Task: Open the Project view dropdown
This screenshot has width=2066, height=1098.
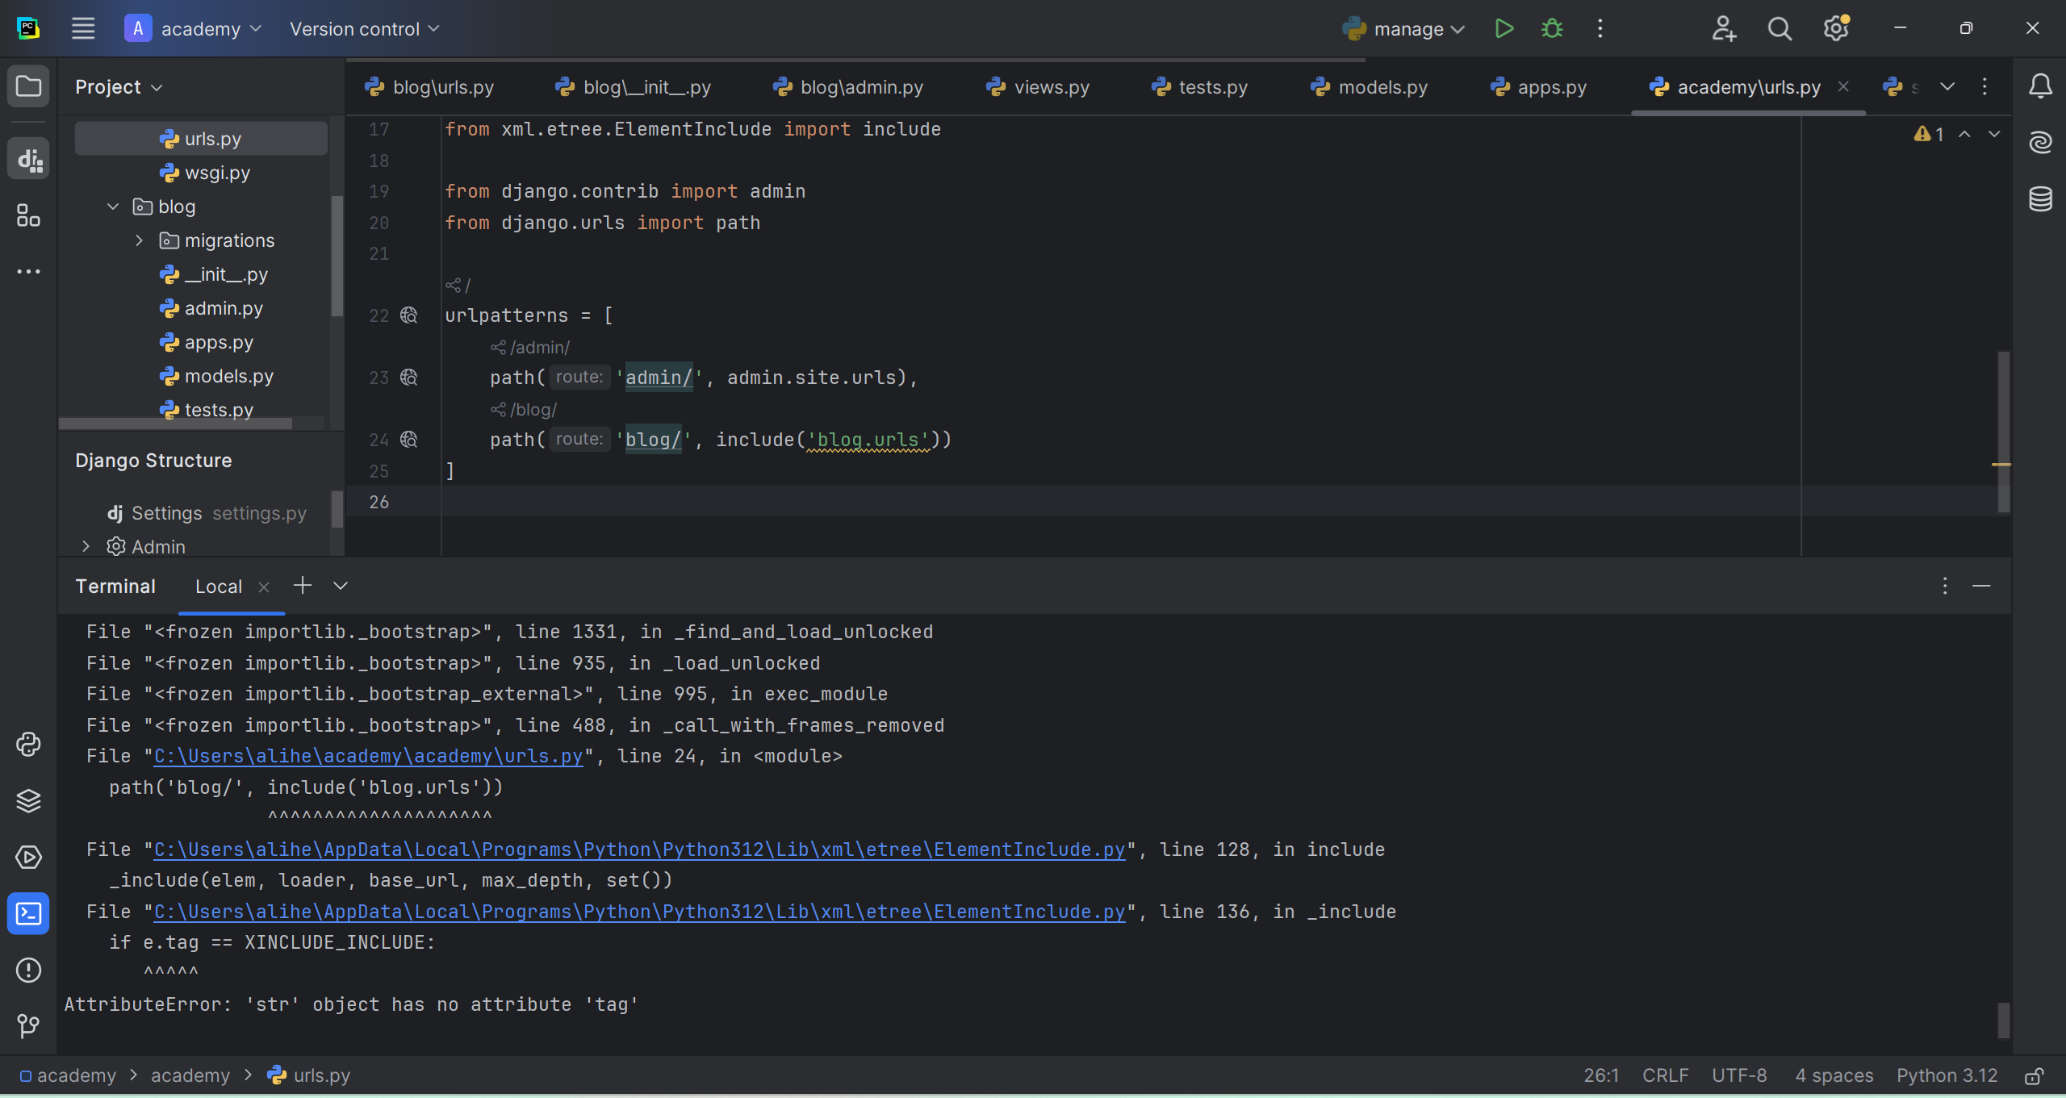Action: pyautogui.click(x=119, y=86)
